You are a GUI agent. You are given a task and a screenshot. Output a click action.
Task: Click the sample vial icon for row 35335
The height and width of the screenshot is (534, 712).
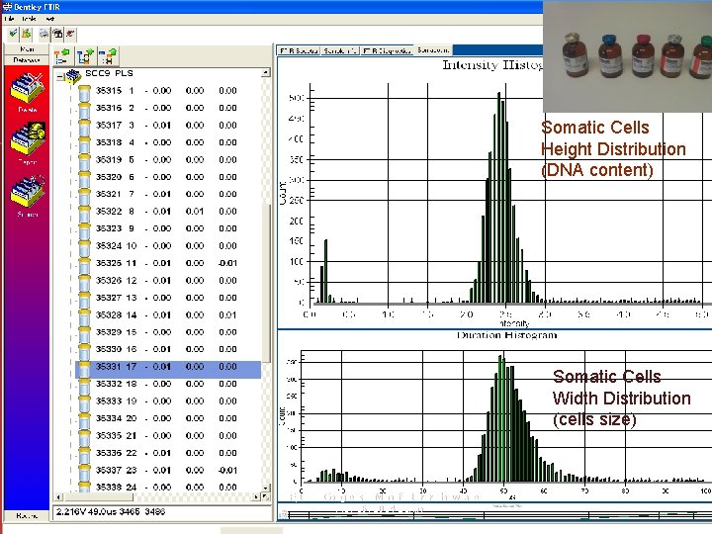pos(84,438)
